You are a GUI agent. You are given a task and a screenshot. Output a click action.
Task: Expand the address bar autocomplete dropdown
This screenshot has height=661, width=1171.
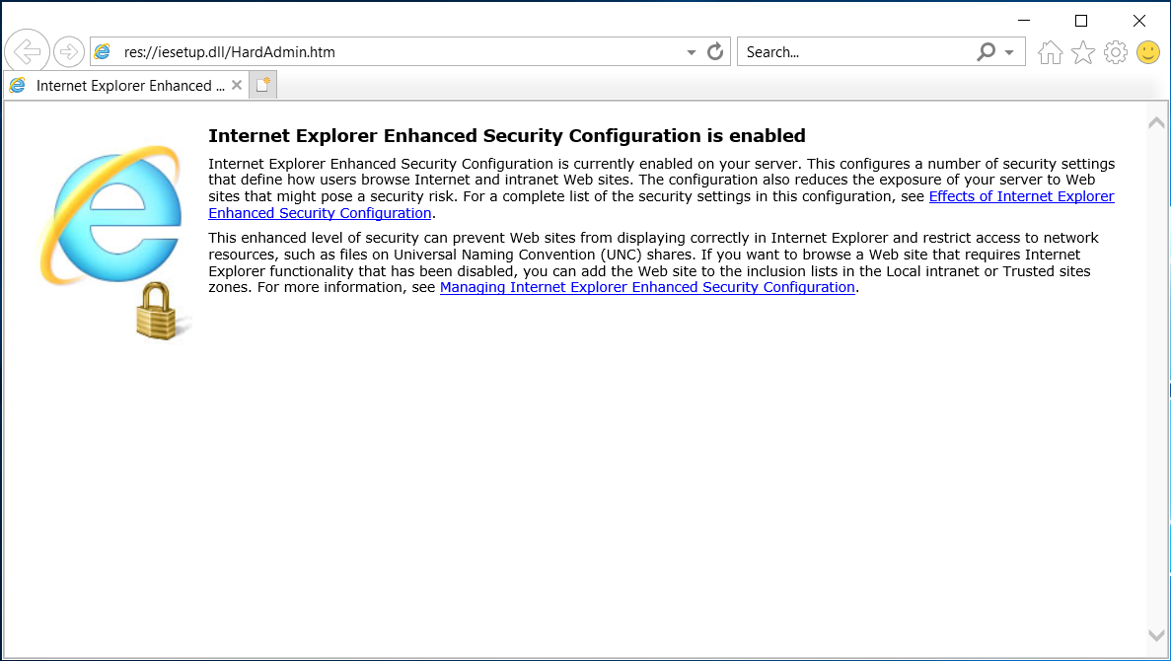(x=691, y=52)
